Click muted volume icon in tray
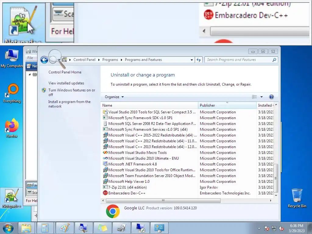 pos(281,228)
